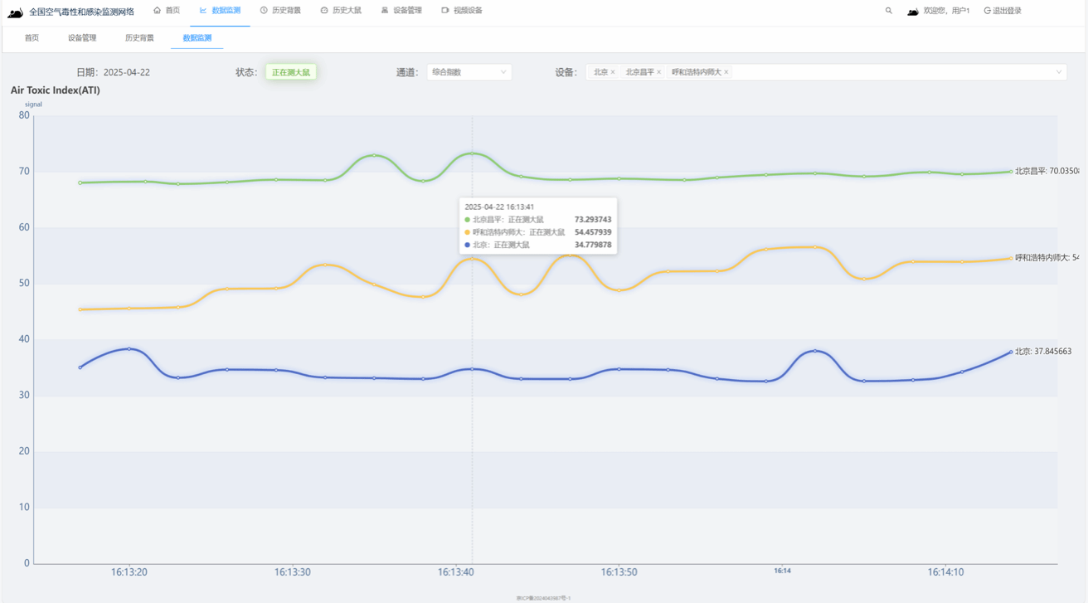Click the 正在测大鼠 status tag
1088x603 pixels.
point(290,72)
